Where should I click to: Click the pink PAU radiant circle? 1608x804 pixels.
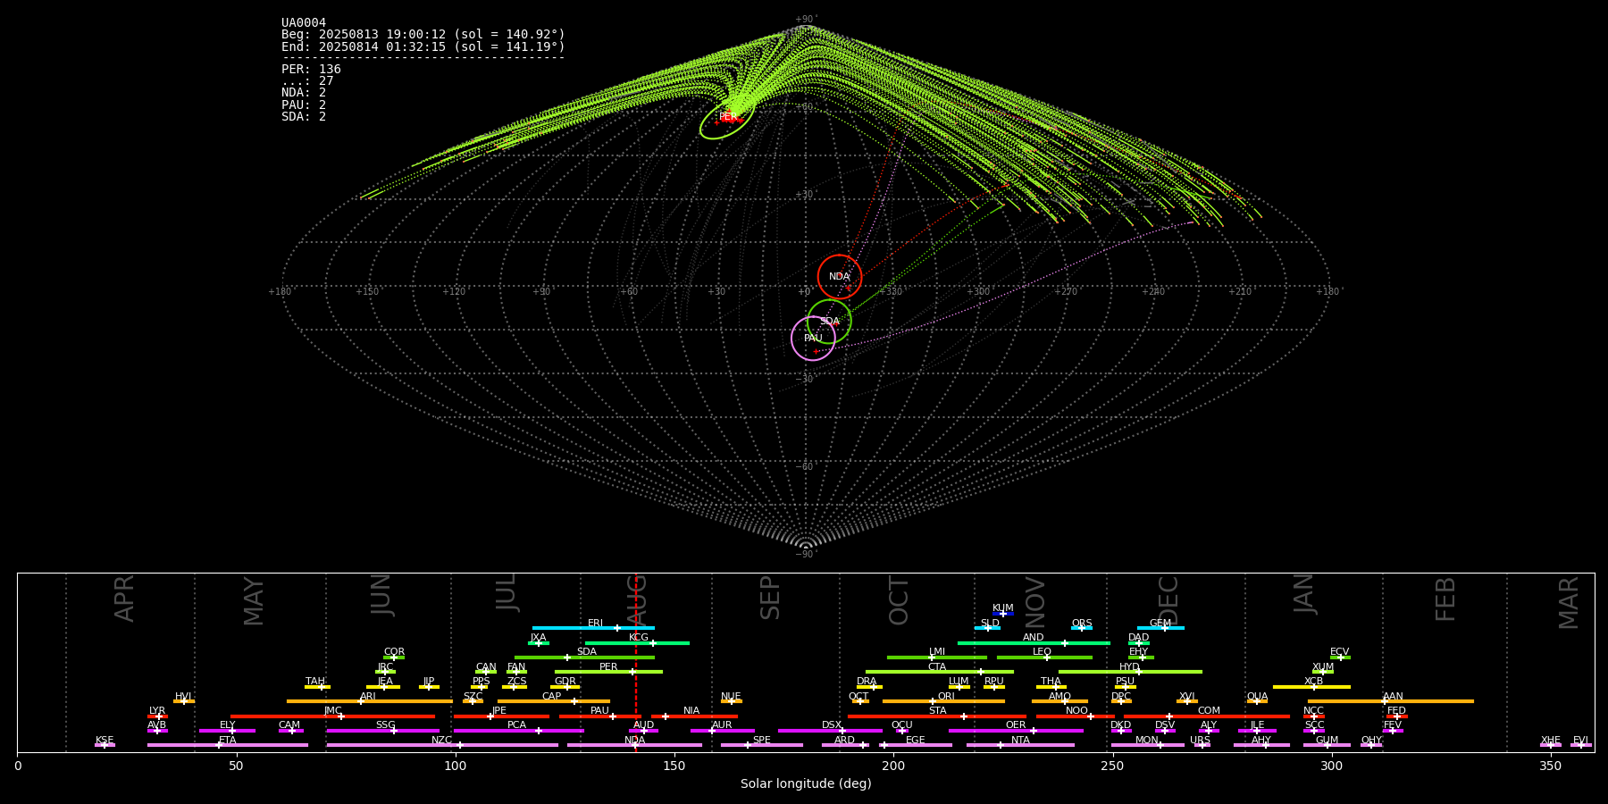click(813, 339)
